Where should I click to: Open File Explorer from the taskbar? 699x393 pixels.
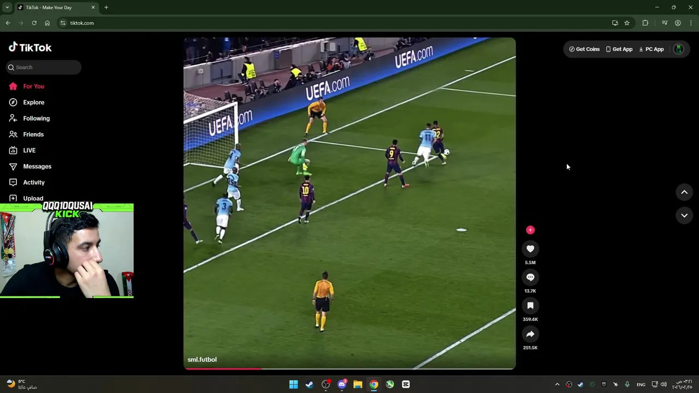tap(358, 384)
